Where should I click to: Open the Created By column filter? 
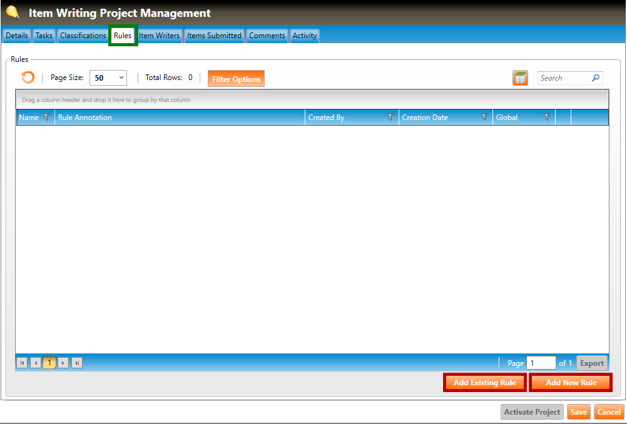390,117
